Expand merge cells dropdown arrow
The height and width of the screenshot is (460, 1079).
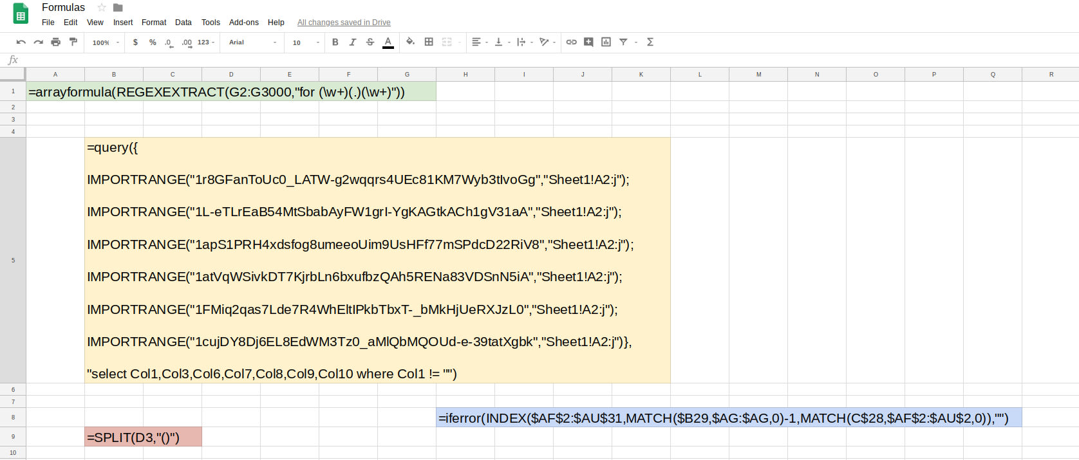tap(460, 42)
